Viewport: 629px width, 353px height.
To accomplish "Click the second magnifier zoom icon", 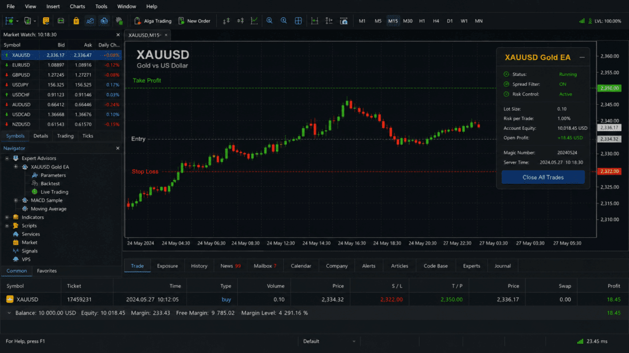I will (x=284, y=21).
